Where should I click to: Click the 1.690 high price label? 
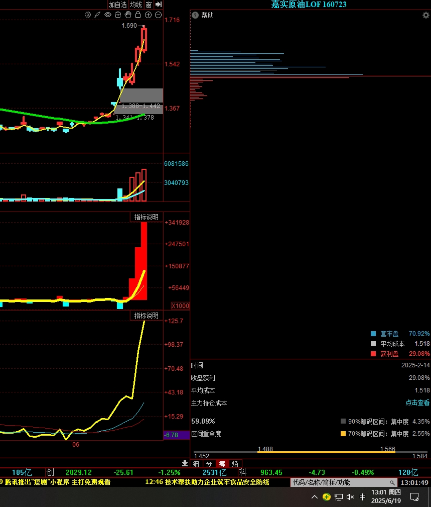(129, 26)
